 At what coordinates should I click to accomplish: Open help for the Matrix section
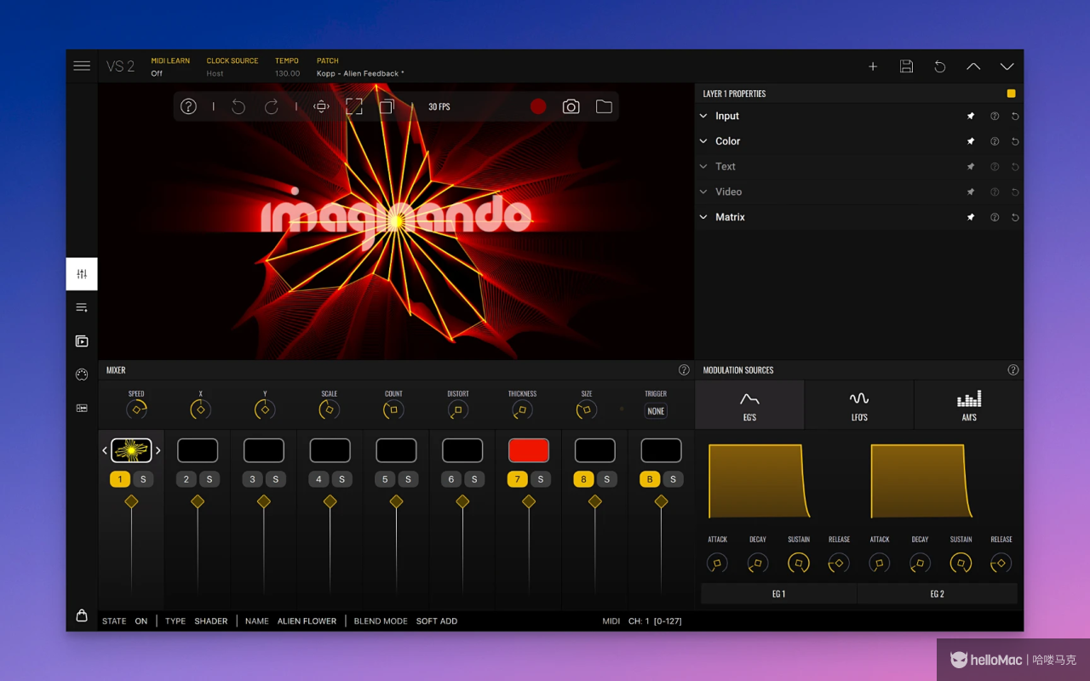[994, 218]
